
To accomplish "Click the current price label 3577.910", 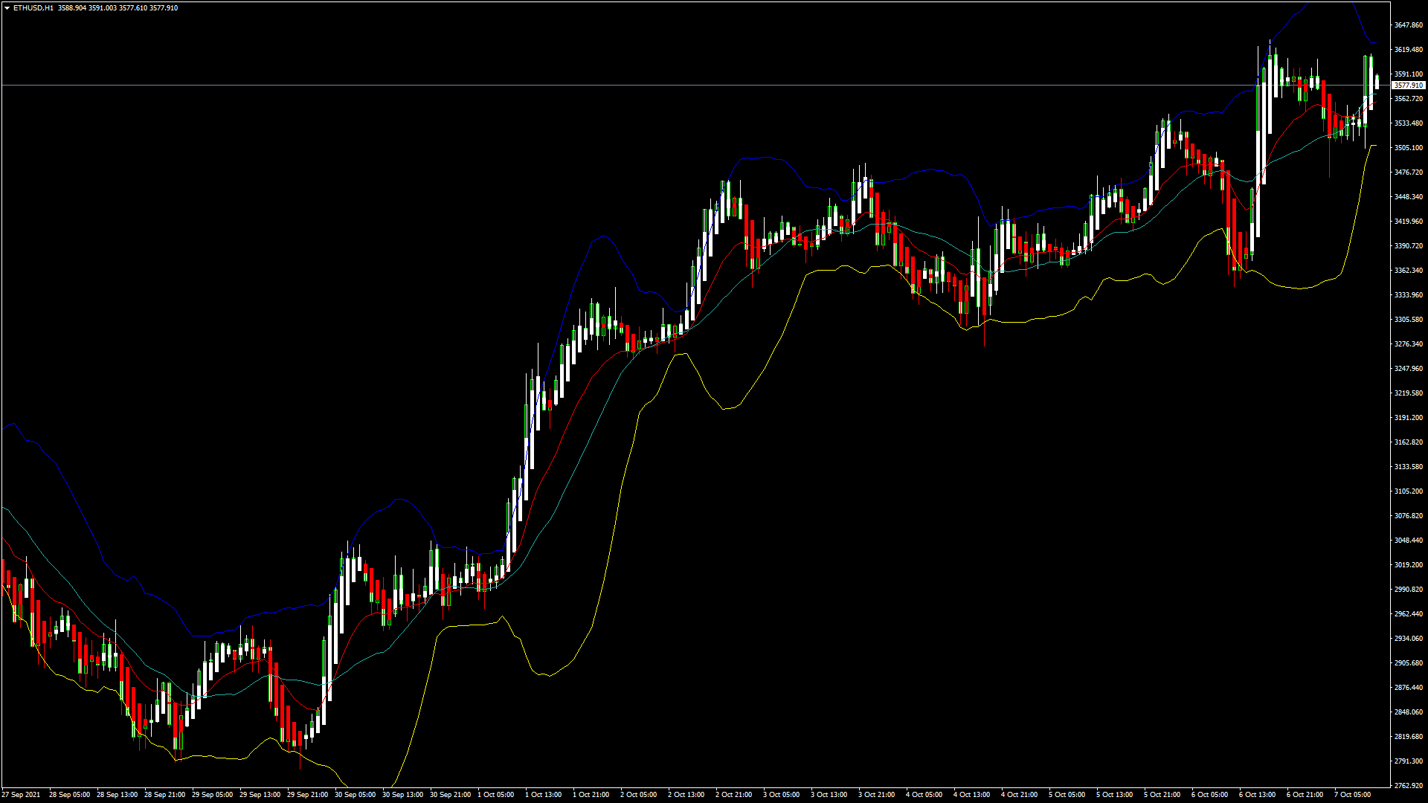I will 1408,86.
